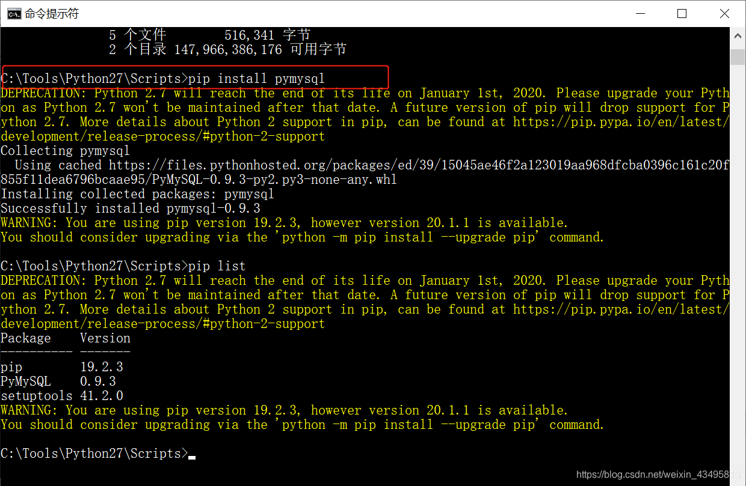
Task: Click the vertical scrollbar thumb
Action: (x=738, y=57)
